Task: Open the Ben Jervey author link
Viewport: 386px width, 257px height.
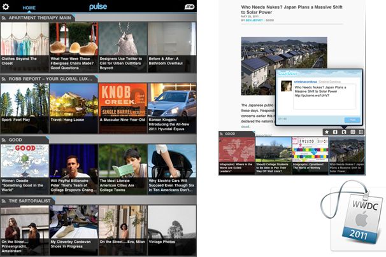Action: click(x=254, y=20)
